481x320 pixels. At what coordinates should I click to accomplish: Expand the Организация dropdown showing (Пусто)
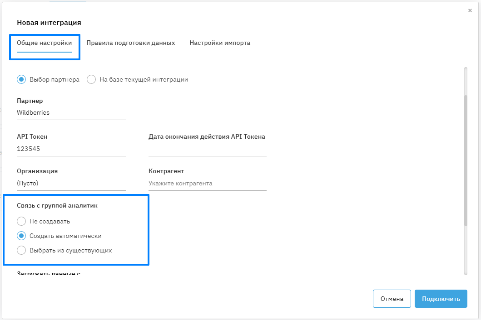(x=71, y=184)
